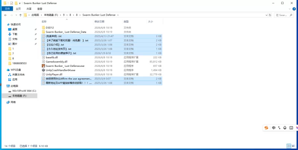
Task: Click the Back navigation arrow
Action: [x=6, y=15]
